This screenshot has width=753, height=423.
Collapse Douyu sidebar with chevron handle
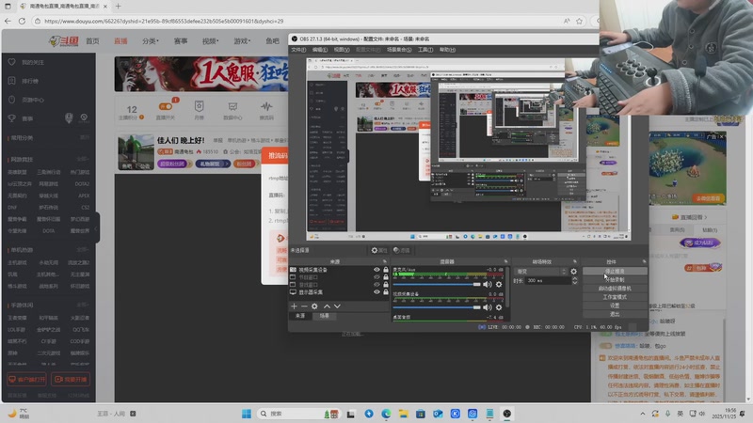click(x=97, y=228)
